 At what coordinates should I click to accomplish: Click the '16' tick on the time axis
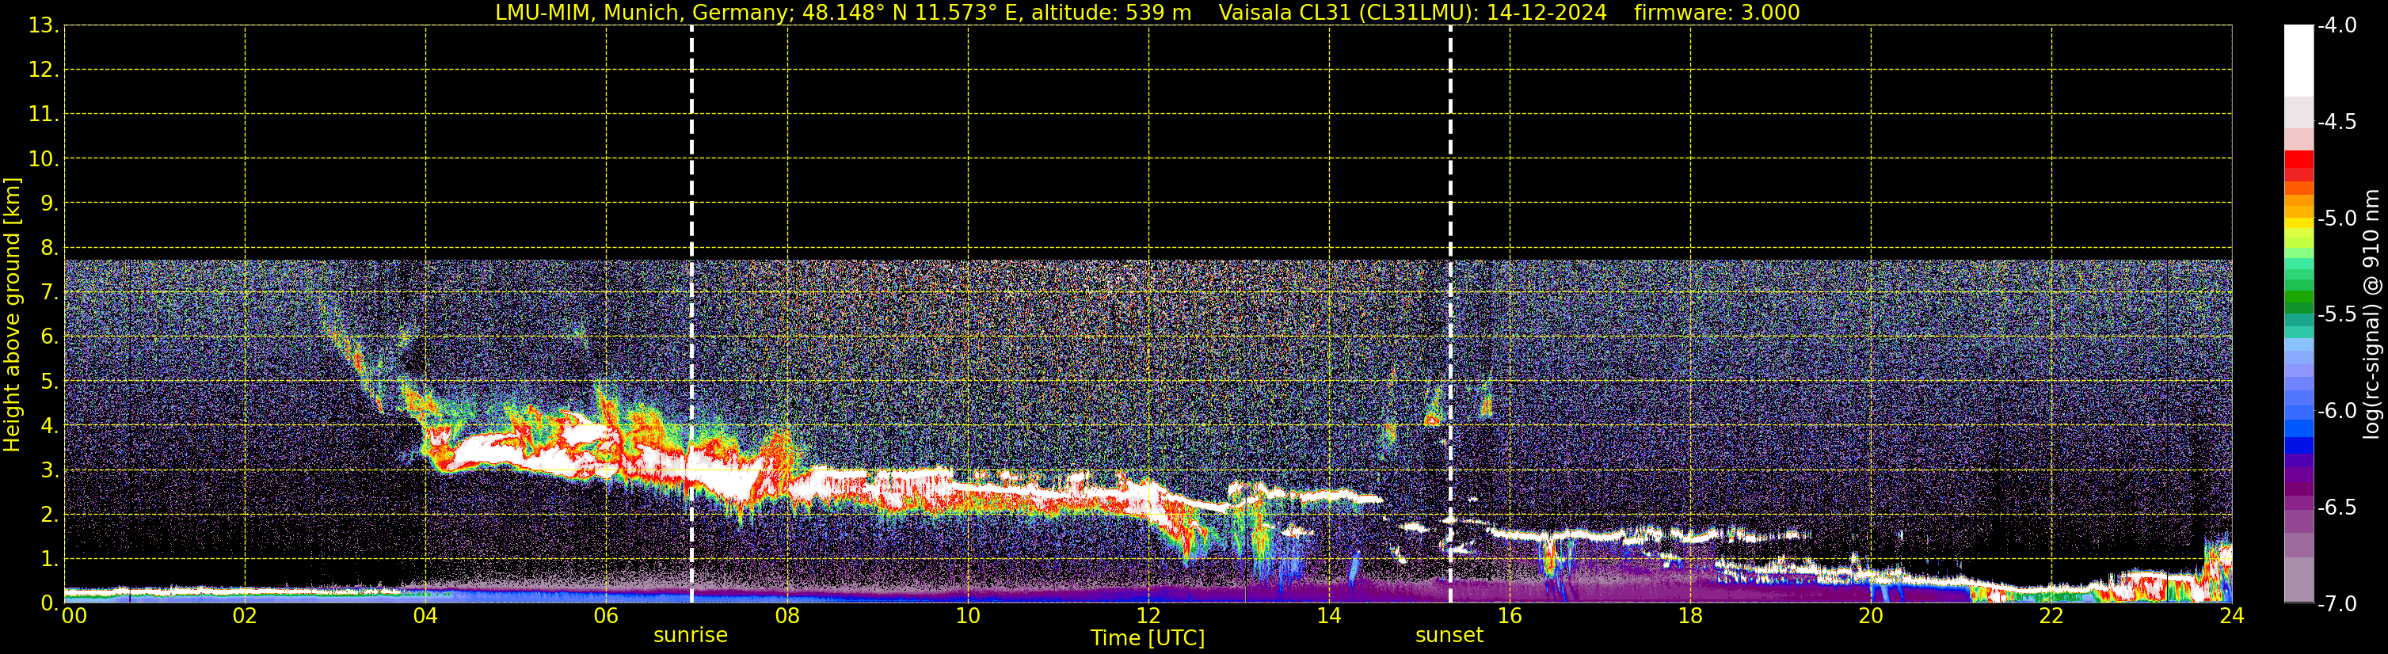(x=1510, y=616)
